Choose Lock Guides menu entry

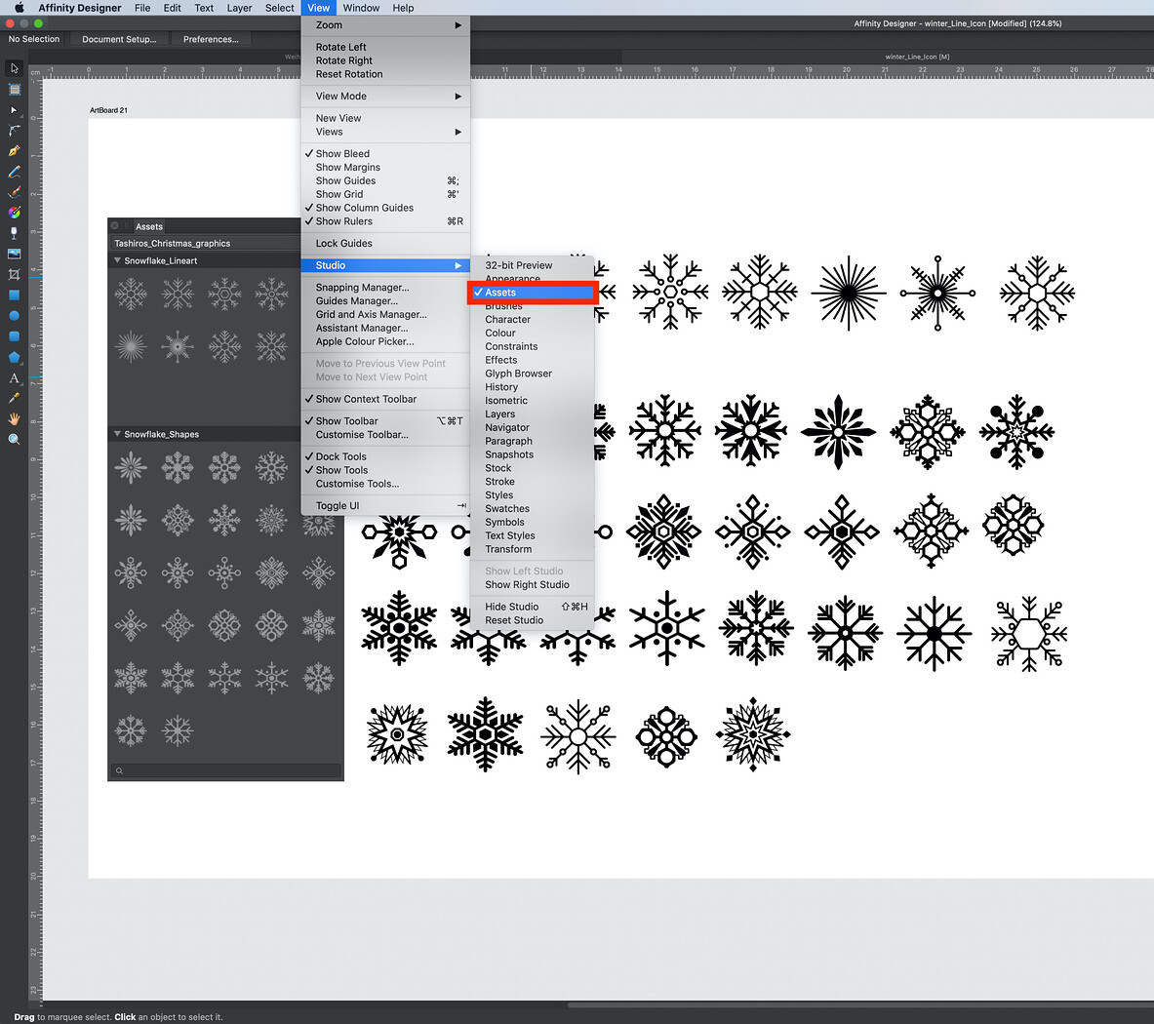click(x=385, y=244)
